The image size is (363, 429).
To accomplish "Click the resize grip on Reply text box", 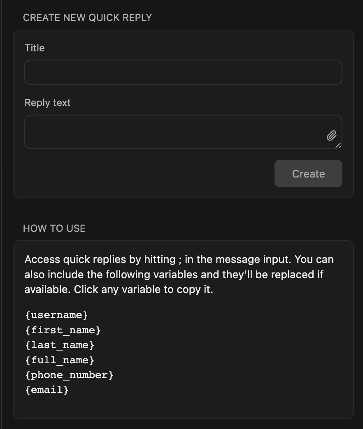I will [x=338, y=145].
